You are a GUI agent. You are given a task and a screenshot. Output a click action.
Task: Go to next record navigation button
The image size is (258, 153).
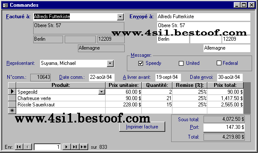coord(66,147)
